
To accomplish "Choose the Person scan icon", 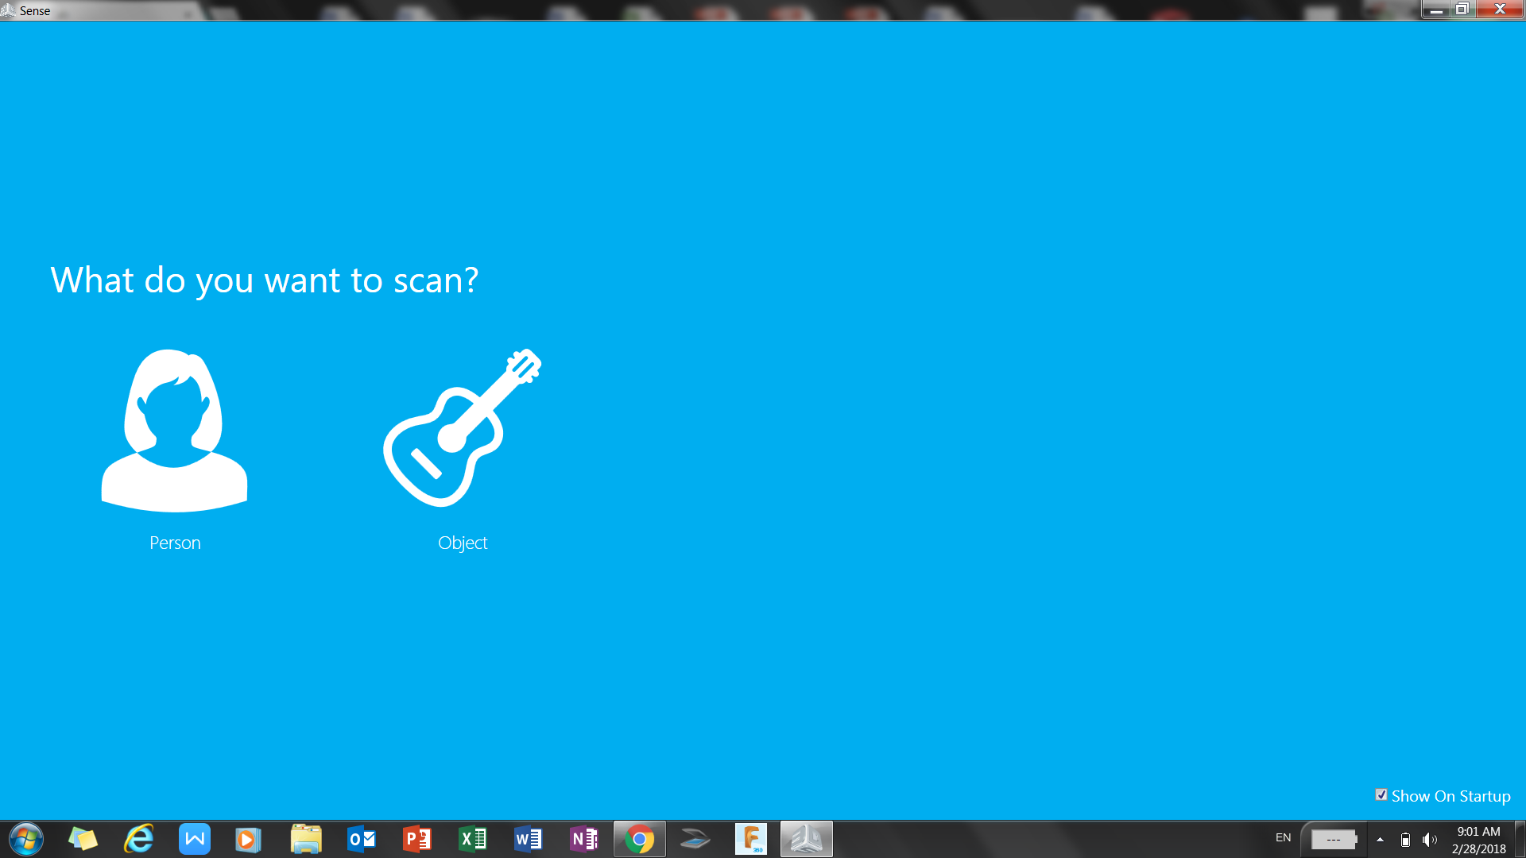I will tap(174, 430).
